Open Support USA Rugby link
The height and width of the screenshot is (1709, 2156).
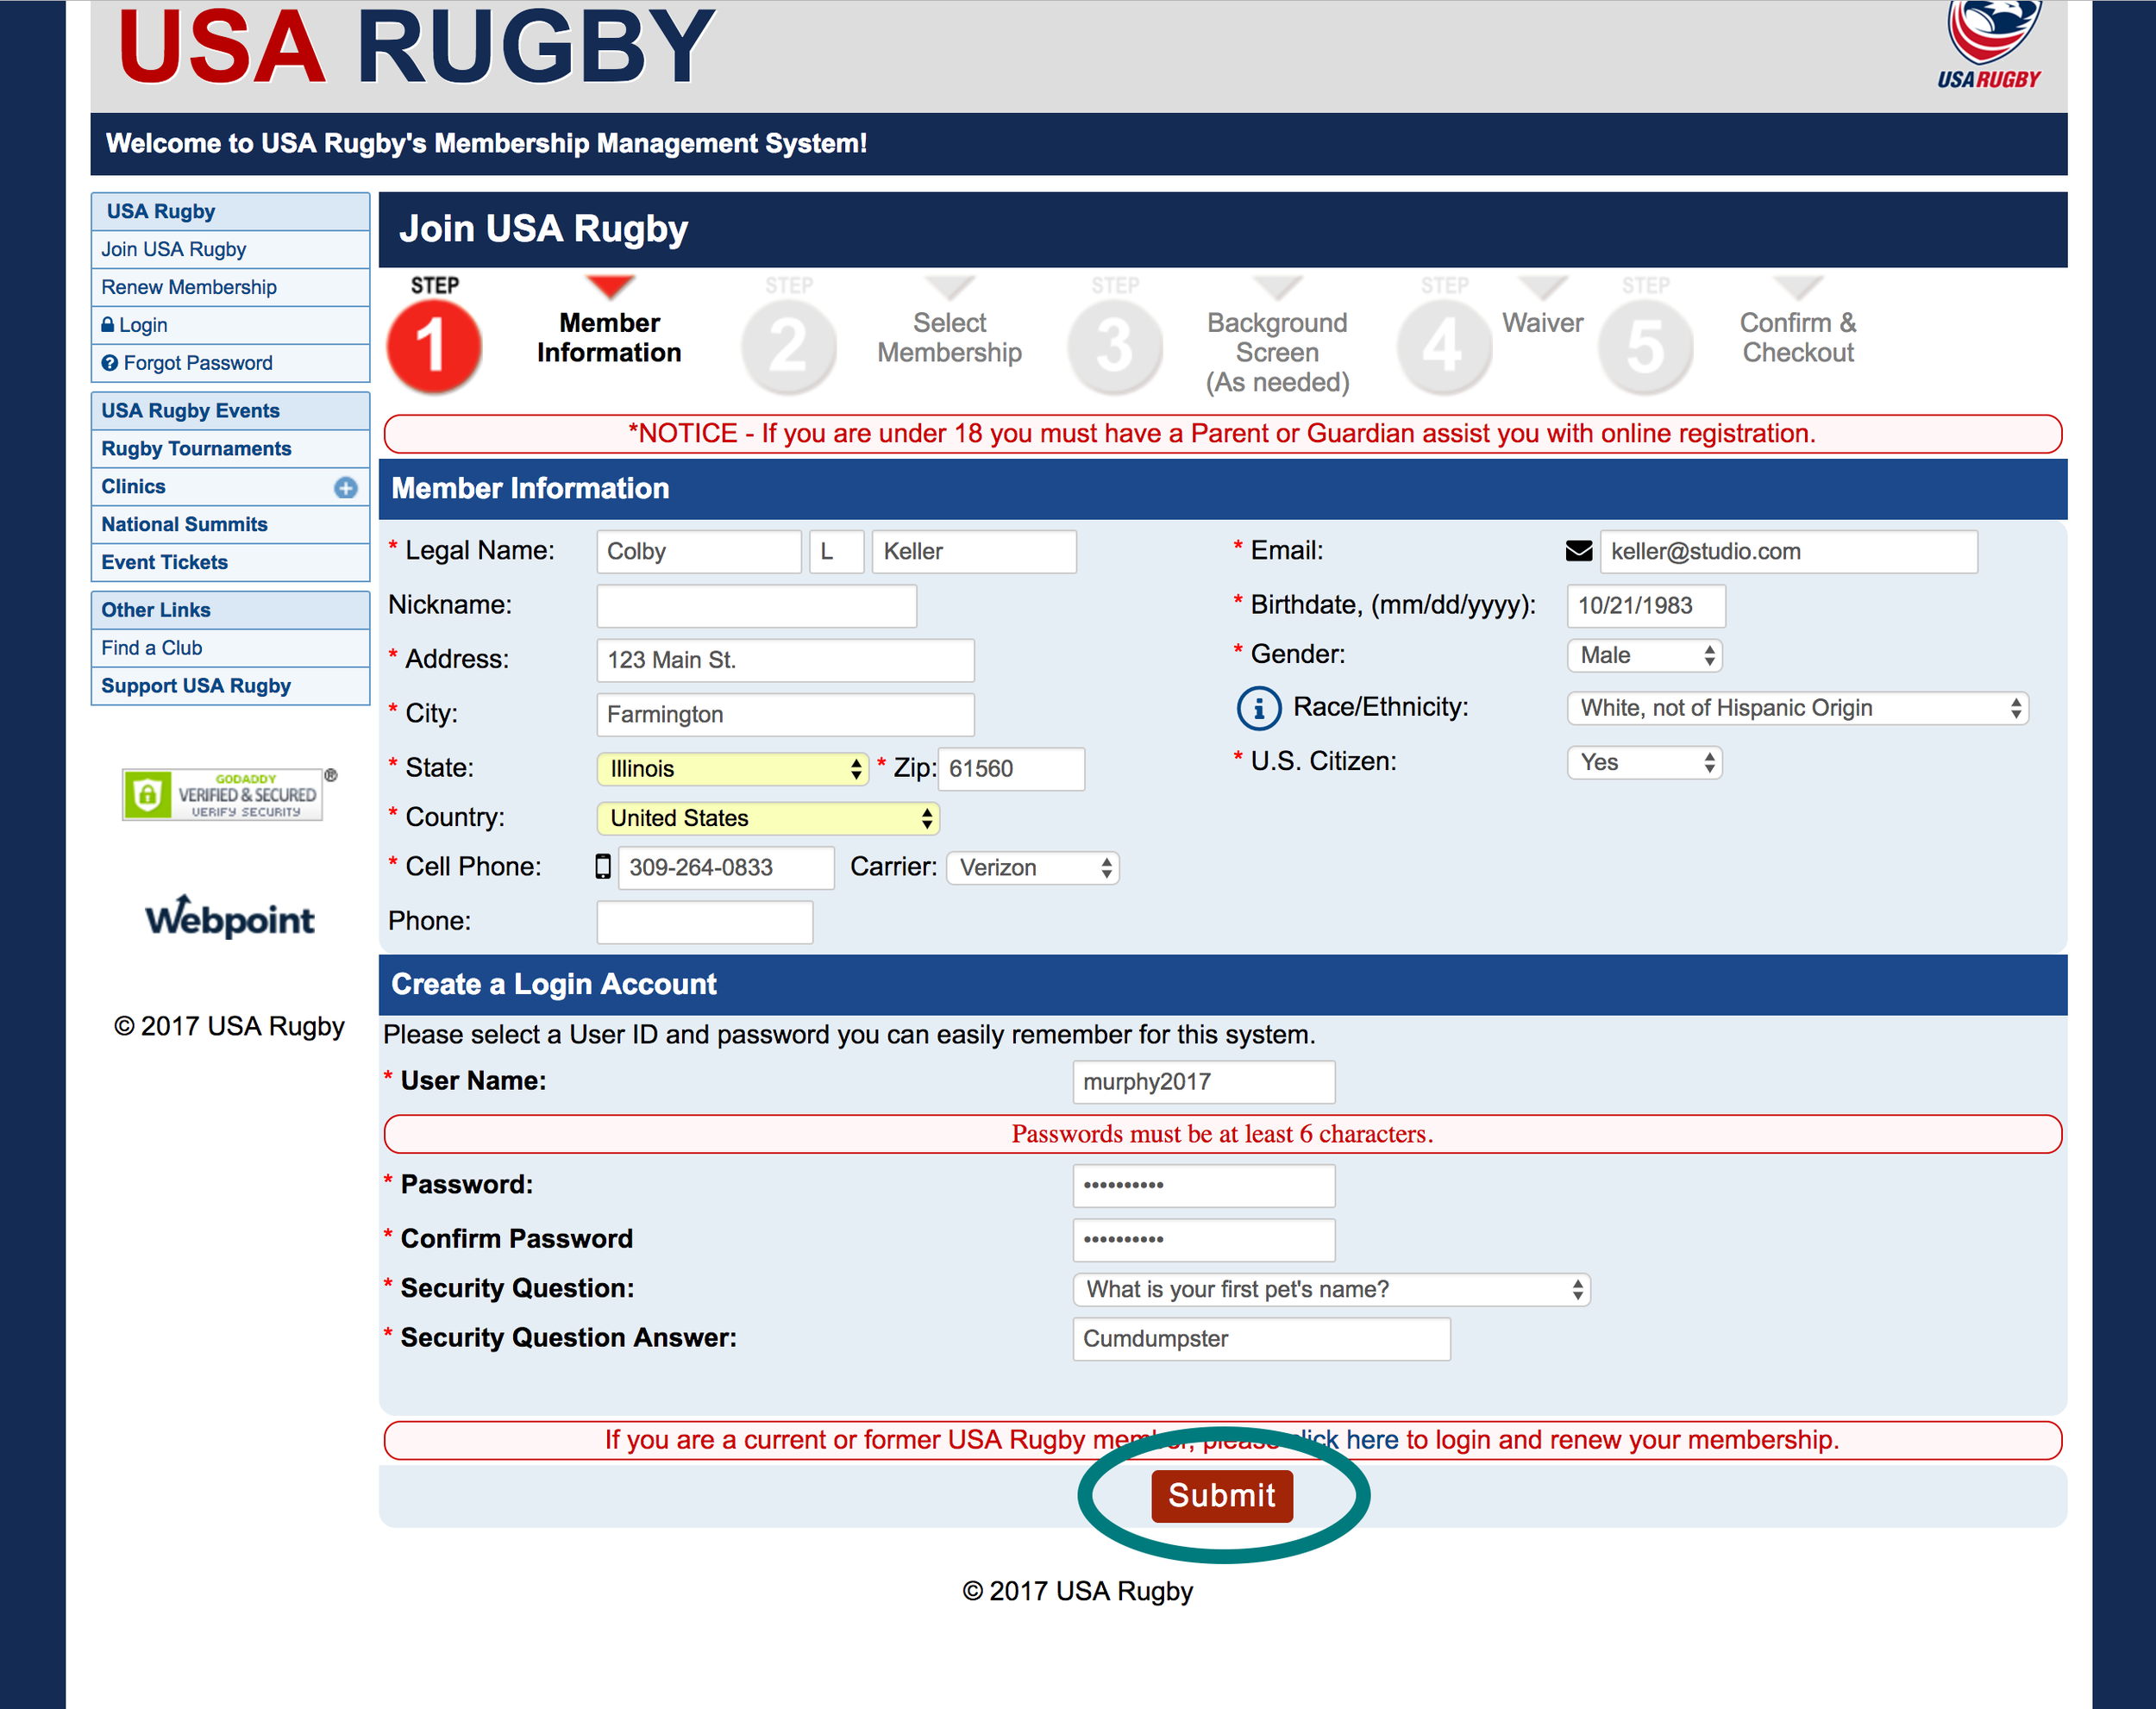click(230, 686)
